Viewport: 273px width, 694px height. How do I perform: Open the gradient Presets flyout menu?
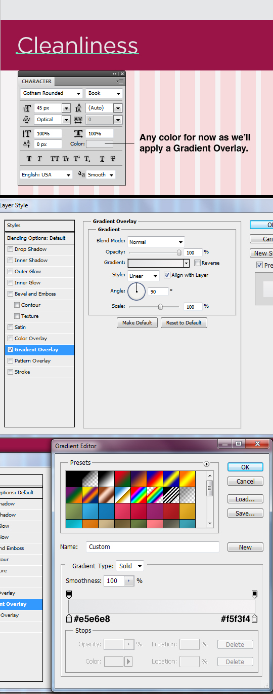pos(206,464)
